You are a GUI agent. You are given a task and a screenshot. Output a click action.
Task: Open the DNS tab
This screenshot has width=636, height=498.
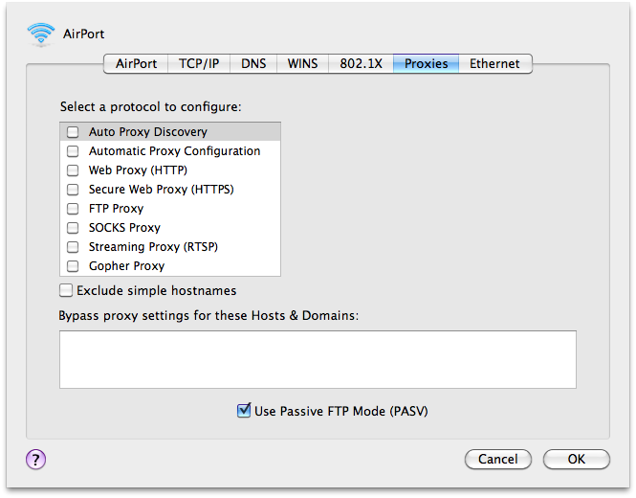coord(253,64)
